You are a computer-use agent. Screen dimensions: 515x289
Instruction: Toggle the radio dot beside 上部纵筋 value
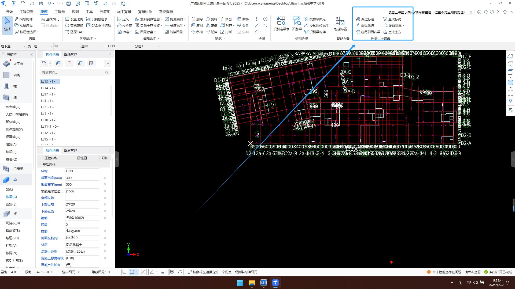[105, 204]
